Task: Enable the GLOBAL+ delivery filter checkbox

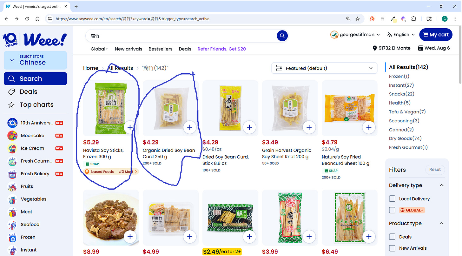Action: [x=392, y=210]
